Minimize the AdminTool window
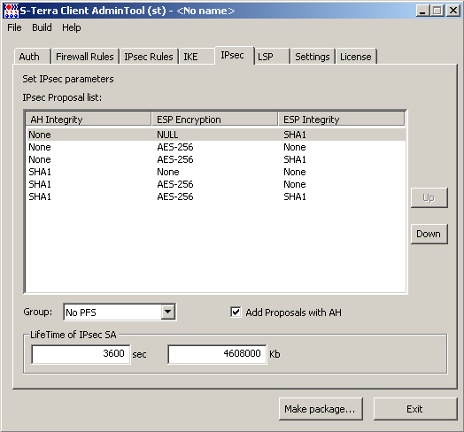 [422, 11]
